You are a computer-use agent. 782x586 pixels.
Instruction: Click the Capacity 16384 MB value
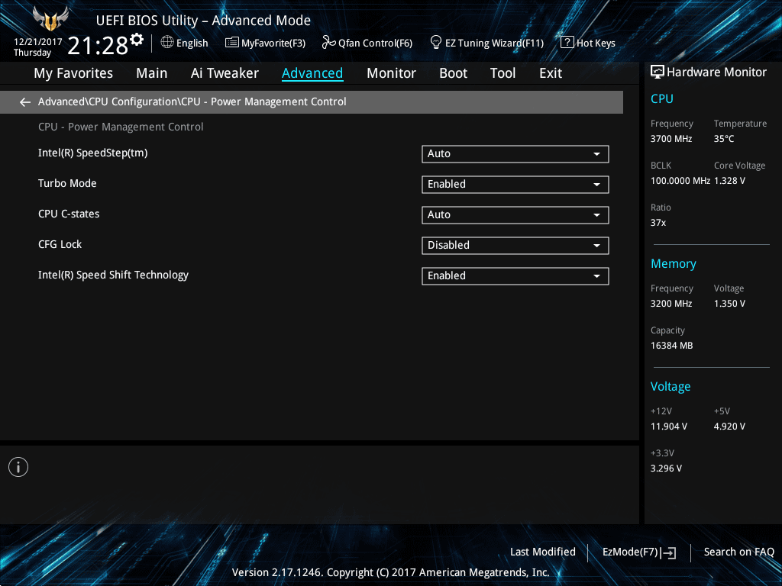tap(672, 346)
